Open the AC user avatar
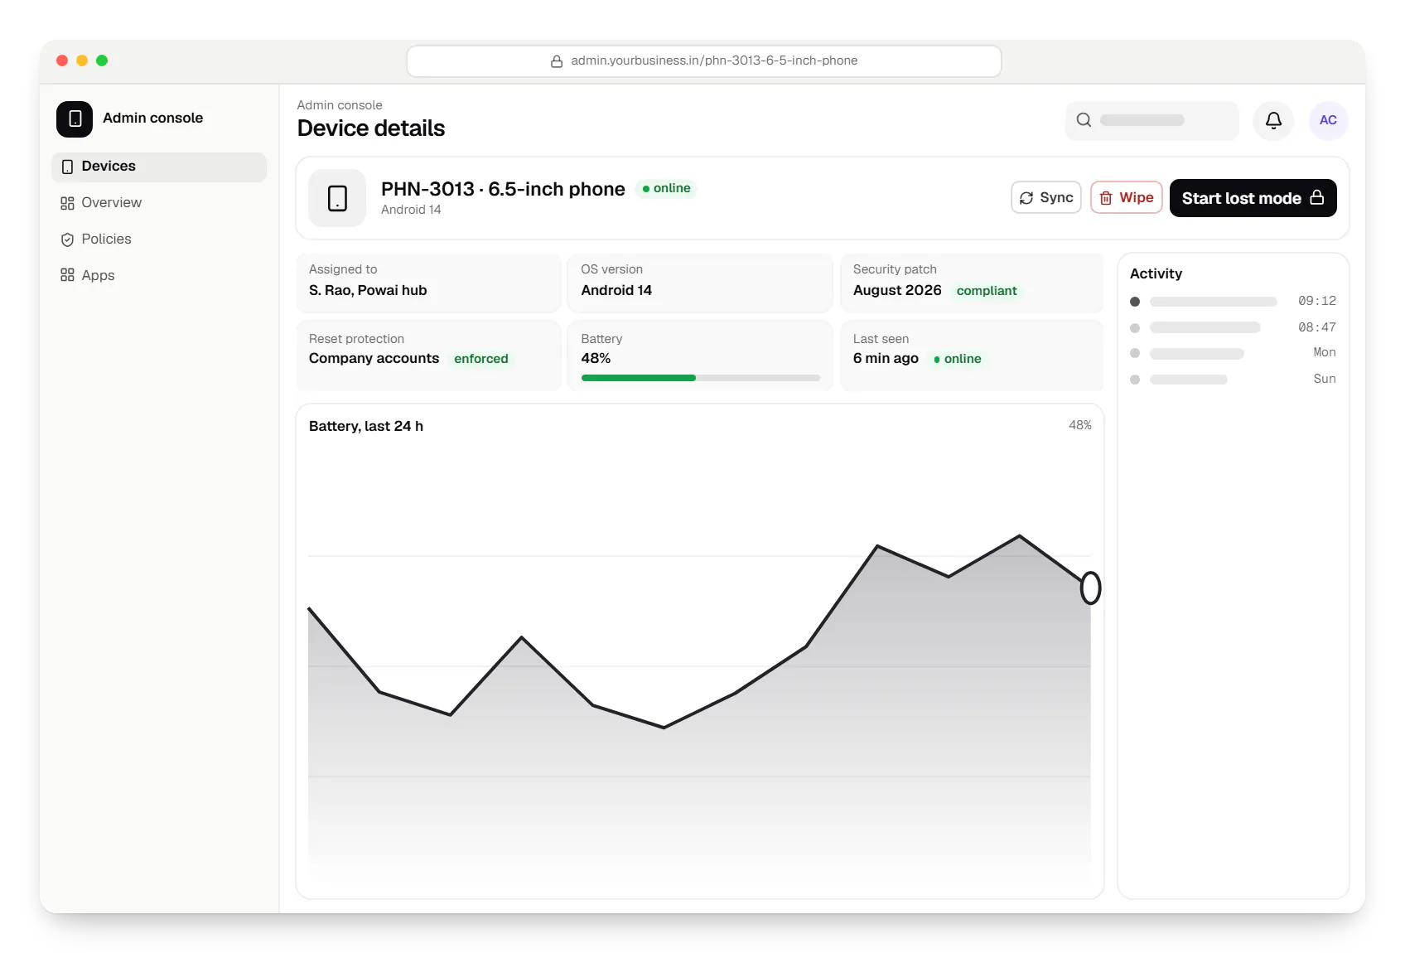 click(1328, 121)
